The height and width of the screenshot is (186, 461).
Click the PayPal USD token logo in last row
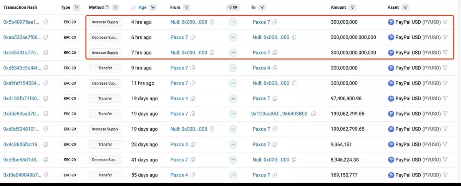391,175
